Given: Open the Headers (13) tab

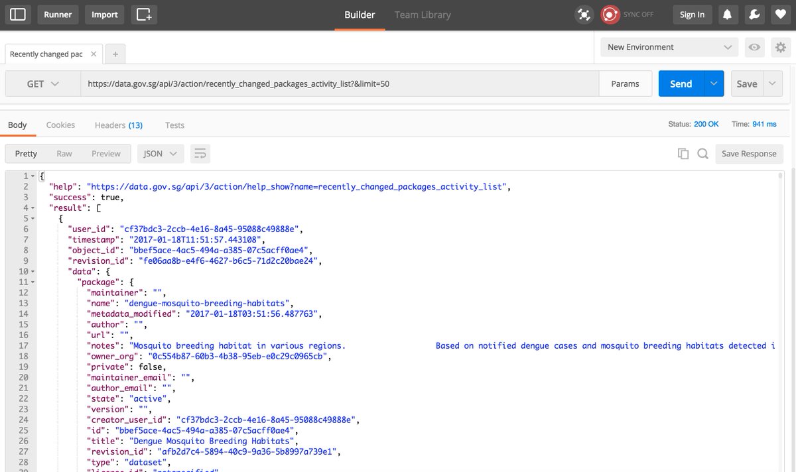Looking at the screenshot, I should [x=119, y=125].
